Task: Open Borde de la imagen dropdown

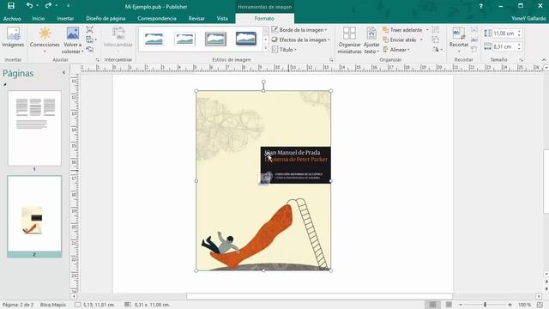Action: tap(299, 30)
